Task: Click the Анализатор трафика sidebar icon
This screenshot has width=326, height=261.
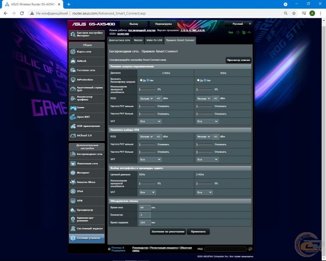Action: [73, 98]
